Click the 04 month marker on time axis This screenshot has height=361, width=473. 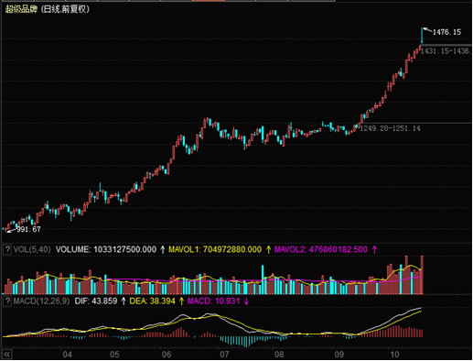coord(68,355)
